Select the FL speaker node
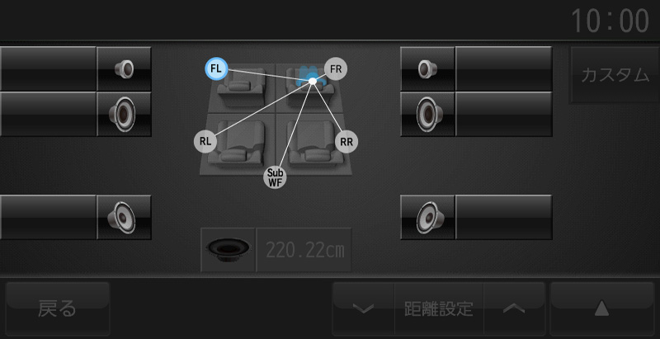Image resolution: width=660 pixels, height=339 pixels. tap(216, 69)
